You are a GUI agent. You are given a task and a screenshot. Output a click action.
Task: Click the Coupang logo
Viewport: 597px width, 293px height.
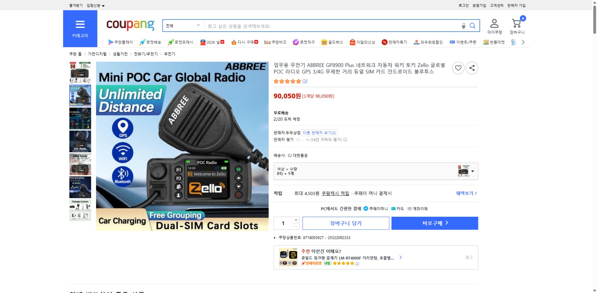point(130,25)
